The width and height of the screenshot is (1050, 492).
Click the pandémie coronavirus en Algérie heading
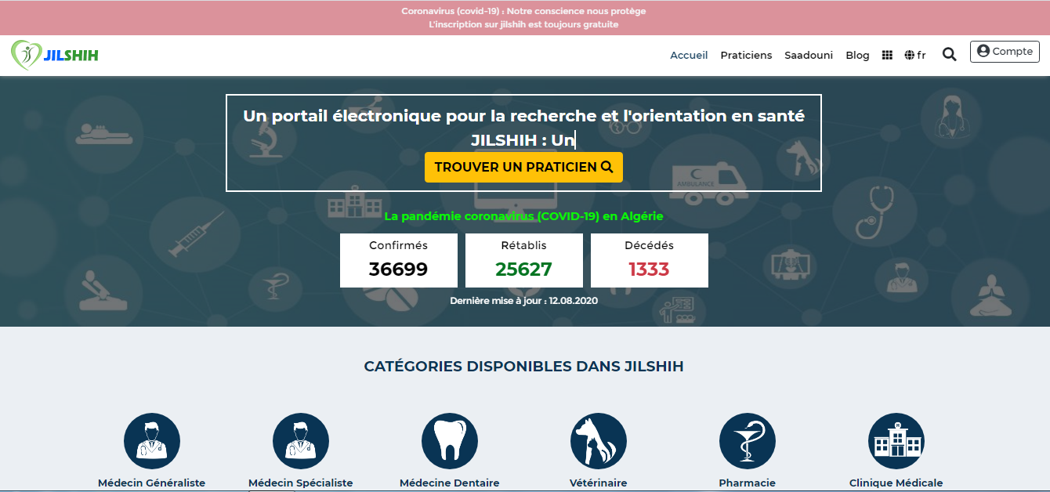click(523, 216)
